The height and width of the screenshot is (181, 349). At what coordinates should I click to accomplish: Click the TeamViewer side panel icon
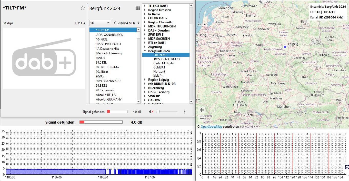(x=347, y=167)
